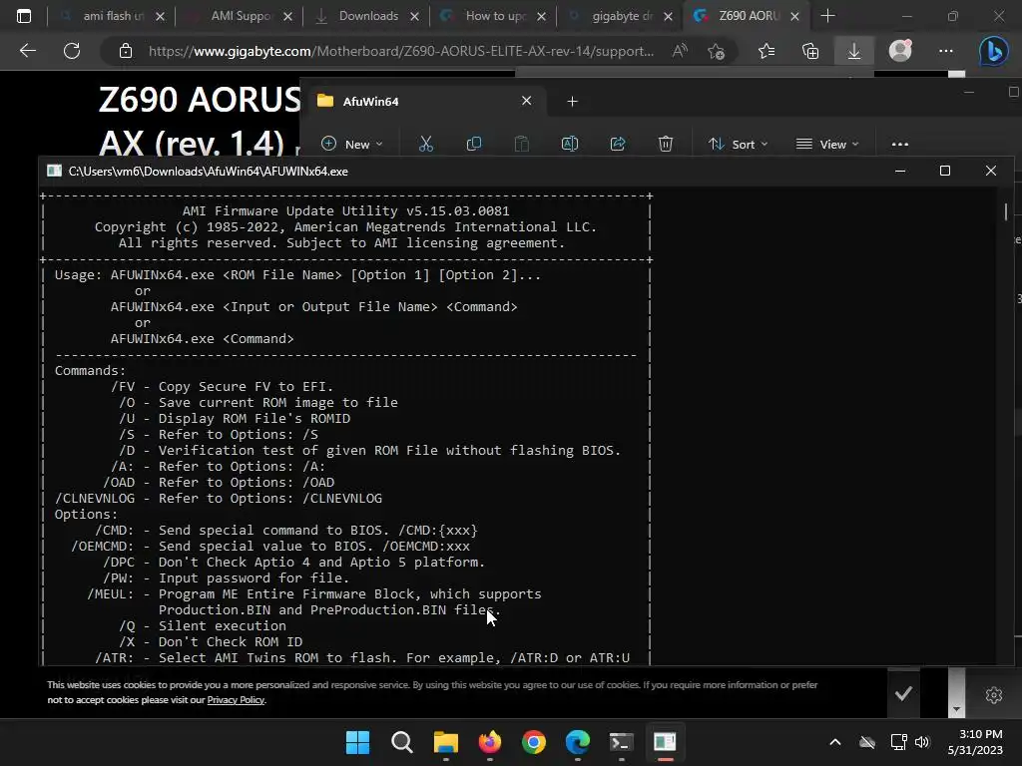The height and width of the screenshot is (766, 1022).
Task: Expand Sort dropdown in File Explorer
Action: (739, 144)
